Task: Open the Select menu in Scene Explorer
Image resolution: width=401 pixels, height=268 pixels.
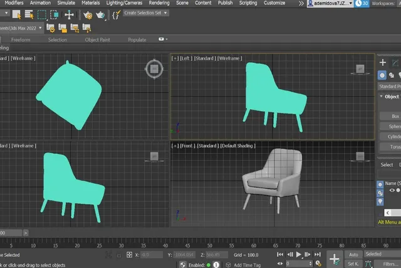Action: click(x=387, y=164)
